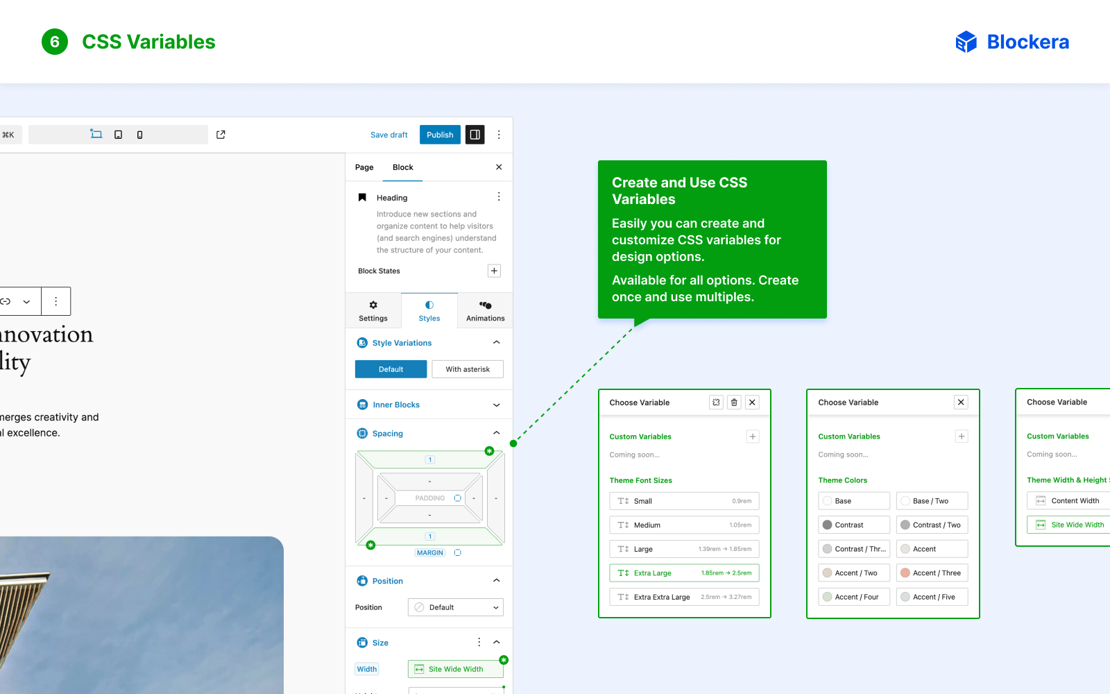Collapse the Spacing section

tap(496, 433)
